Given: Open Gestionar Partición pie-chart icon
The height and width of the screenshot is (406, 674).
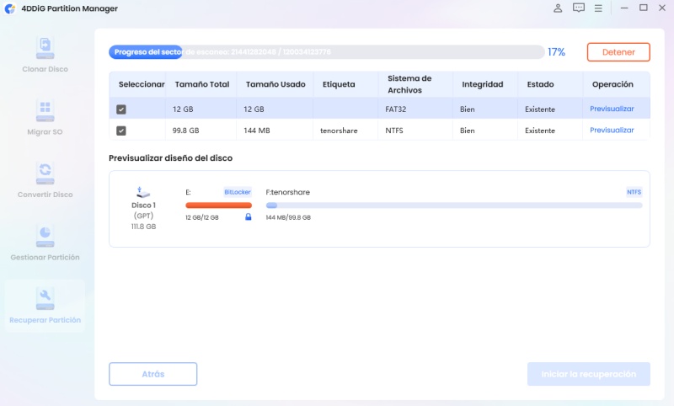Looking at the screenshot, I should pyautogui.click(x=45, y=235).
